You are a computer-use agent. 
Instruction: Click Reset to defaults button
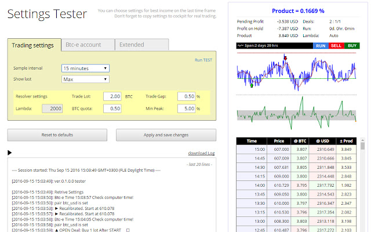tap(57, 135)
